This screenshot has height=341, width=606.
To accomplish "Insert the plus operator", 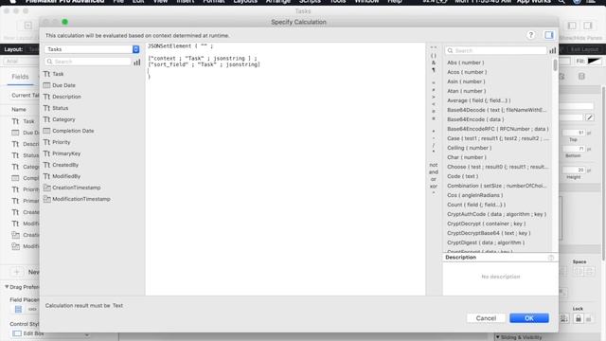I will coord(434,131).
